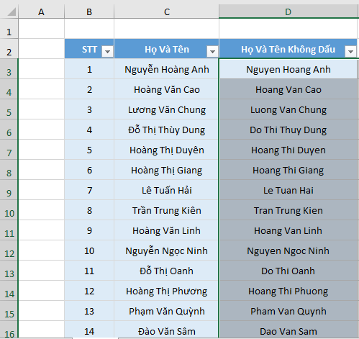Select row 6 header
This screenshot has width=359, height=339.
pos(9,130)
